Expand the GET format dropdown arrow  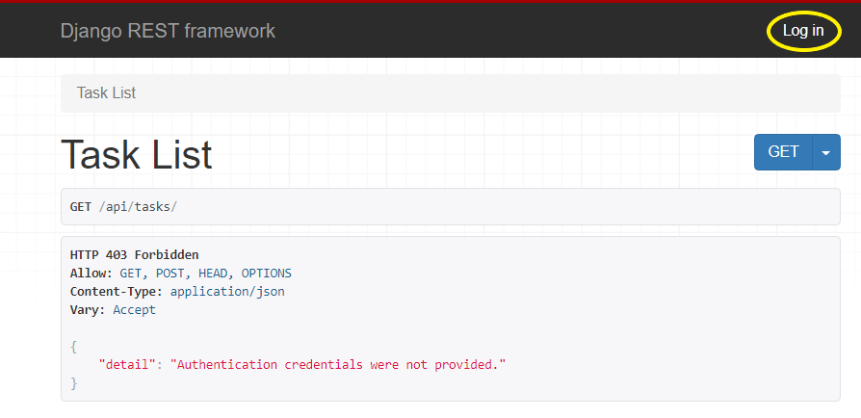(x=826, y=152)
